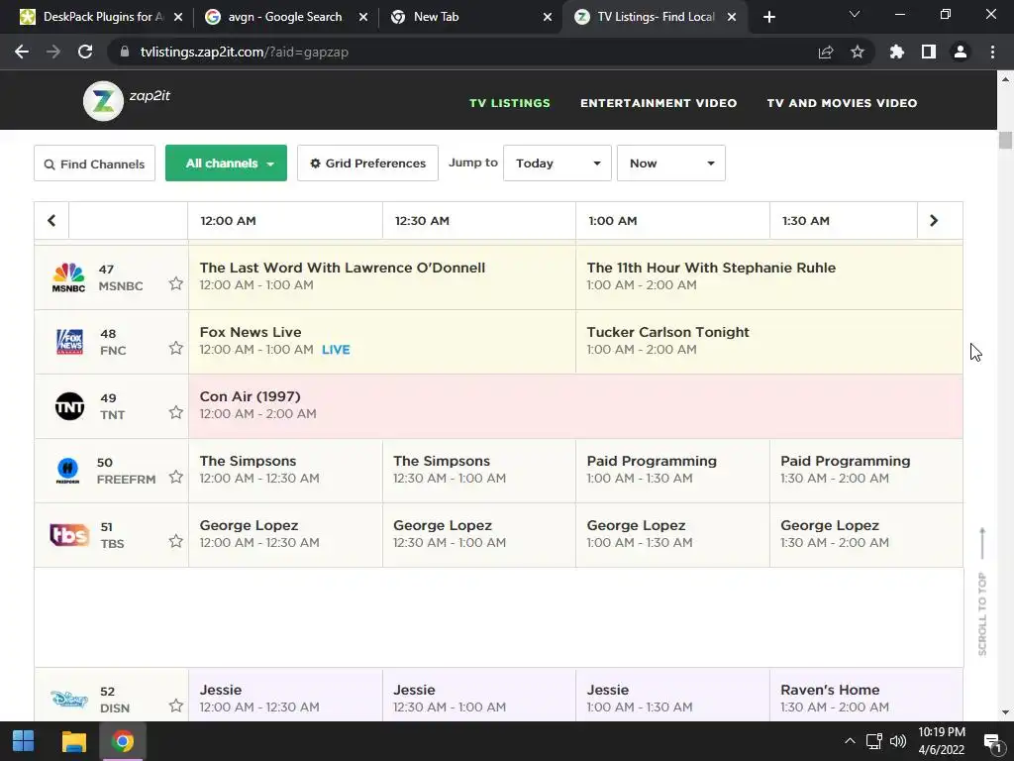Image resolution: width=1014 pixels, height=761 pixels.
Task: Open Chrome extensions puzzle icon
Action: tap(897, 52)
